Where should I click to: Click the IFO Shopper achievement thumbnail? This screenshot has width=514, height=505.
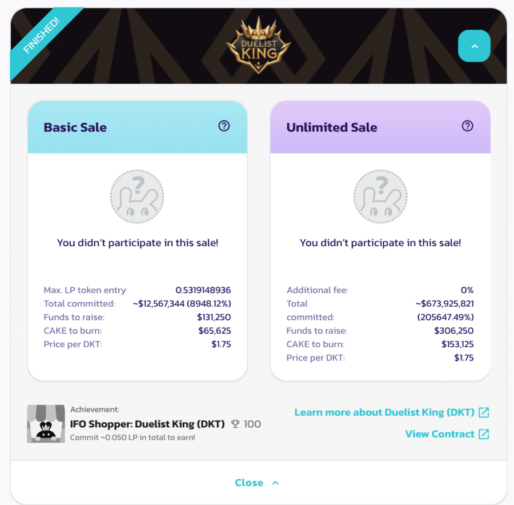coord(46,424)
